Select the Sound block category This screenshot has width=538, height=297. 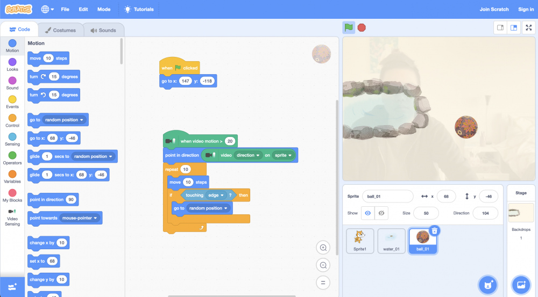coord(12,83)
